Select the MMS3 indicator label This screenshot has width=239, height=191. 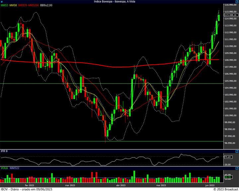pyautogui.click(x=5, y=5)
